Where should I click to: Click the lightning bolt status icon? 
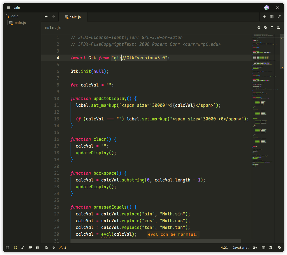(54, 248)
